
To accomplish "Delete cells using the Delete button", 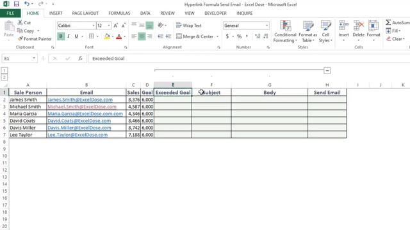I will click(358, 31).
